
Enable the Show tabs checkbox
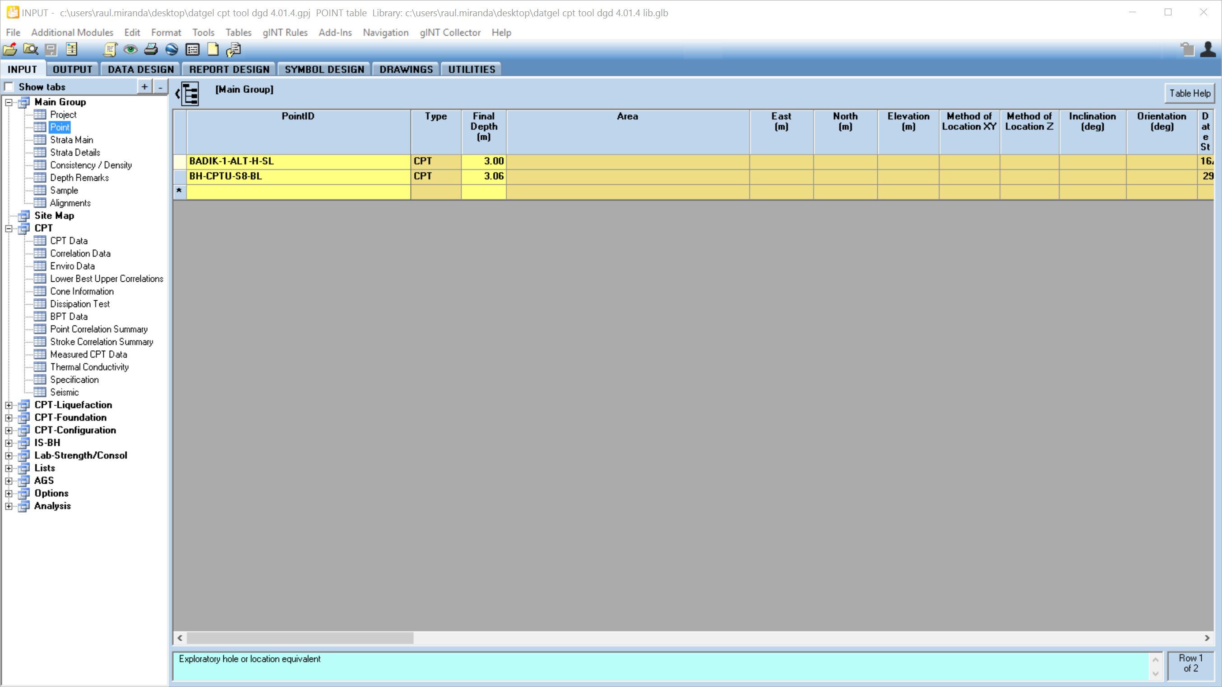(9, 86)
